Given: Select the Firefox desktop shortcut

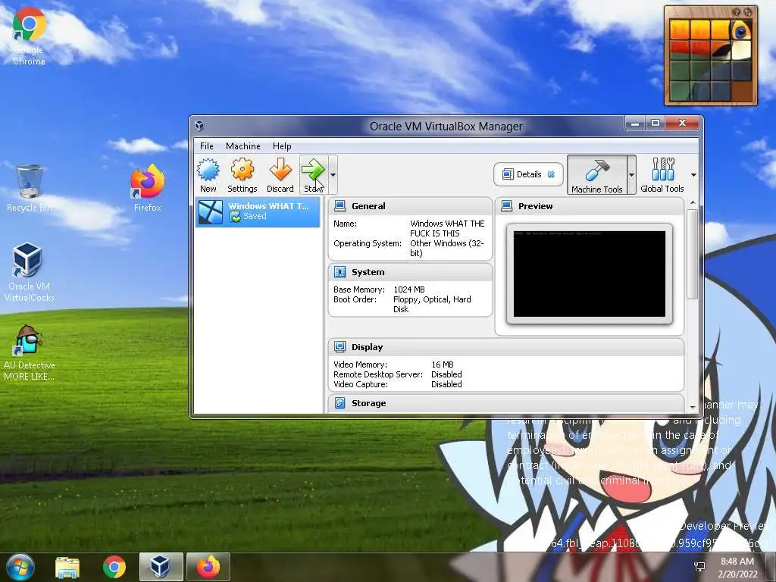Looking at the screenshot, I should [x=148, y=189].
